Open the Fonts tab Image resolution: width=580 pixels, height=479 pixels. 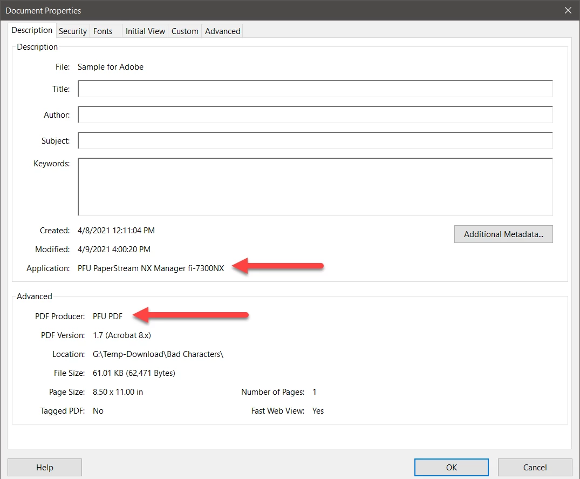pyautogui.click(x=103, y=31)
